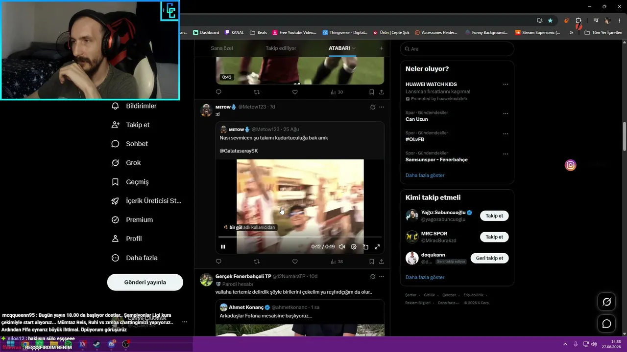Open Premium in the sidebar
The image size is (627, 352).
coord(132,220)
